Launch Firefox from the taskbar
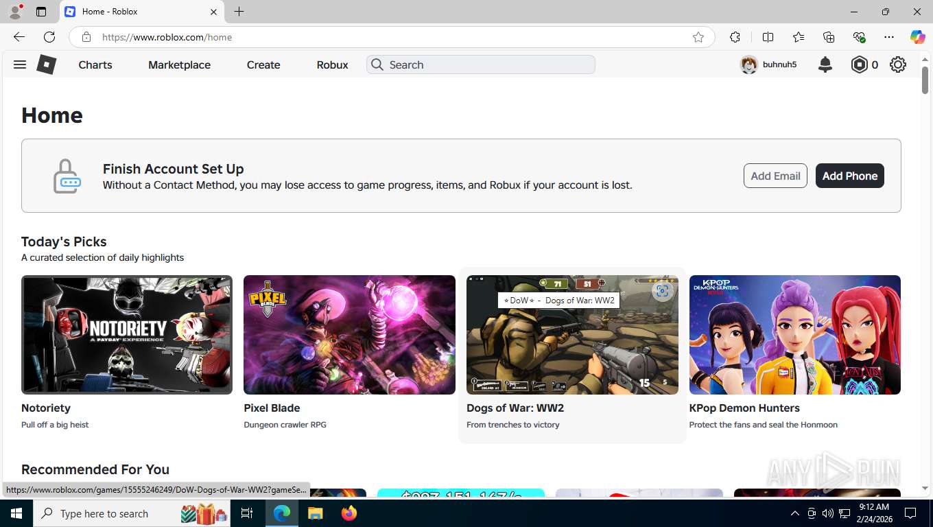 [349, 513]
